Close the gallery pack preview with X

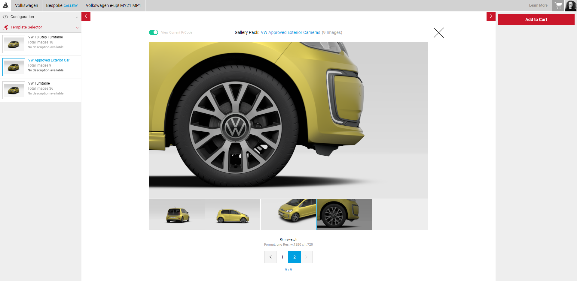coord(439,33)
